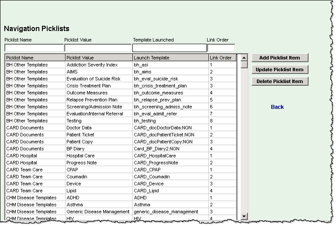
Task: Select Evaluation/Internal Referral value
Action: (x=99, y=114)
